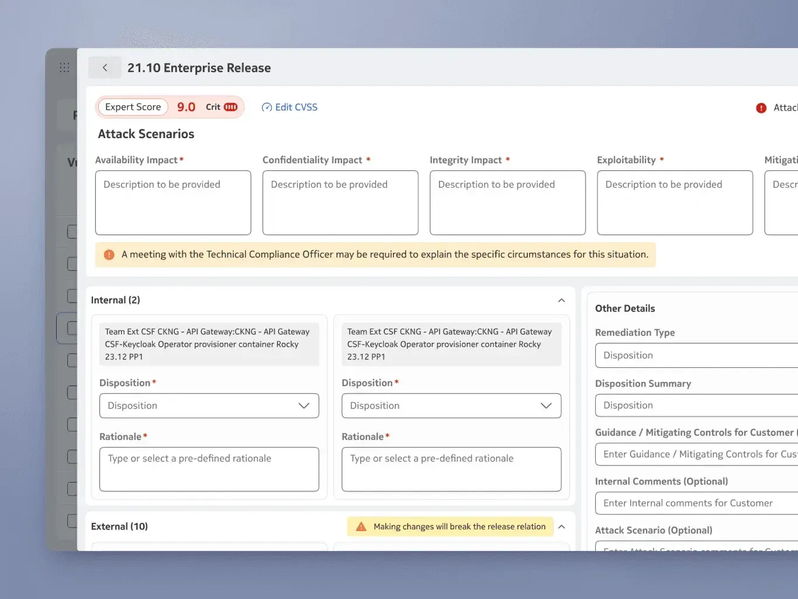
Task: Click Rationale field in left Internal card
Action: pyautogui.click(x=209, y=469)
